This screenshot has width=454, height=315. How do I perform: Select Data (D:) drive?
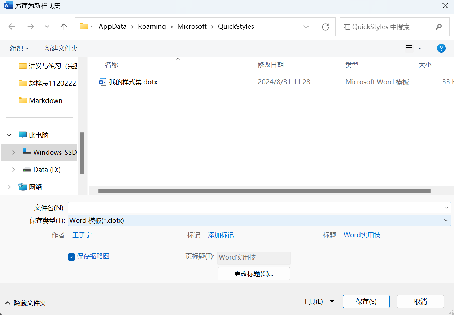click(42, 170)
